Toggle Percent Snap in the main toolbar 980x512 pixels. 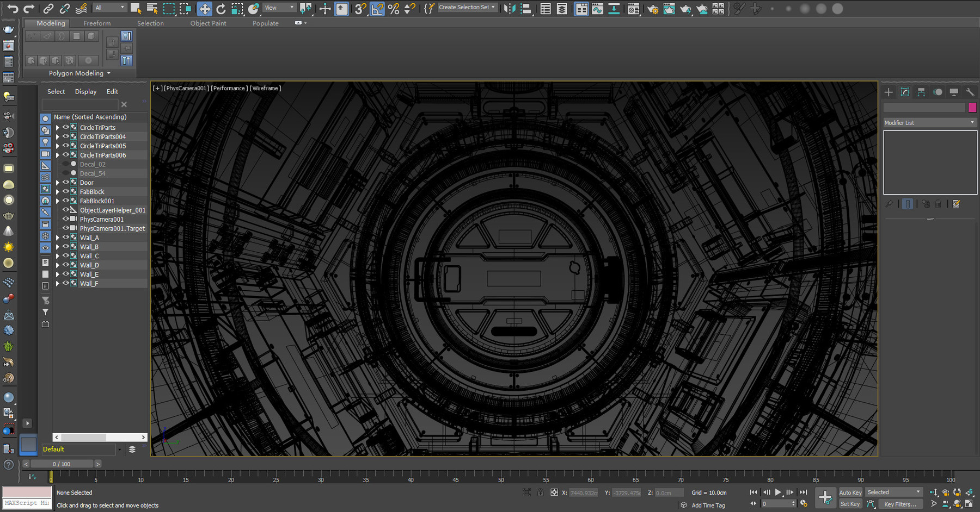click(x=394, y=8)
